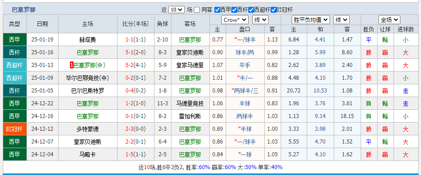Click score 1-2(1-0) on 24-12-22
Image resolution: width=421 pixels, height=175 pixels.
point(136,103)
